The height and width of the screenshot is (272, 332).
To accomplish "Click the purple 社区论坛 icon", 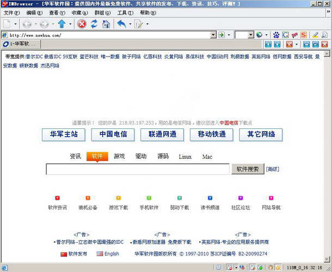I will point(241,198).
